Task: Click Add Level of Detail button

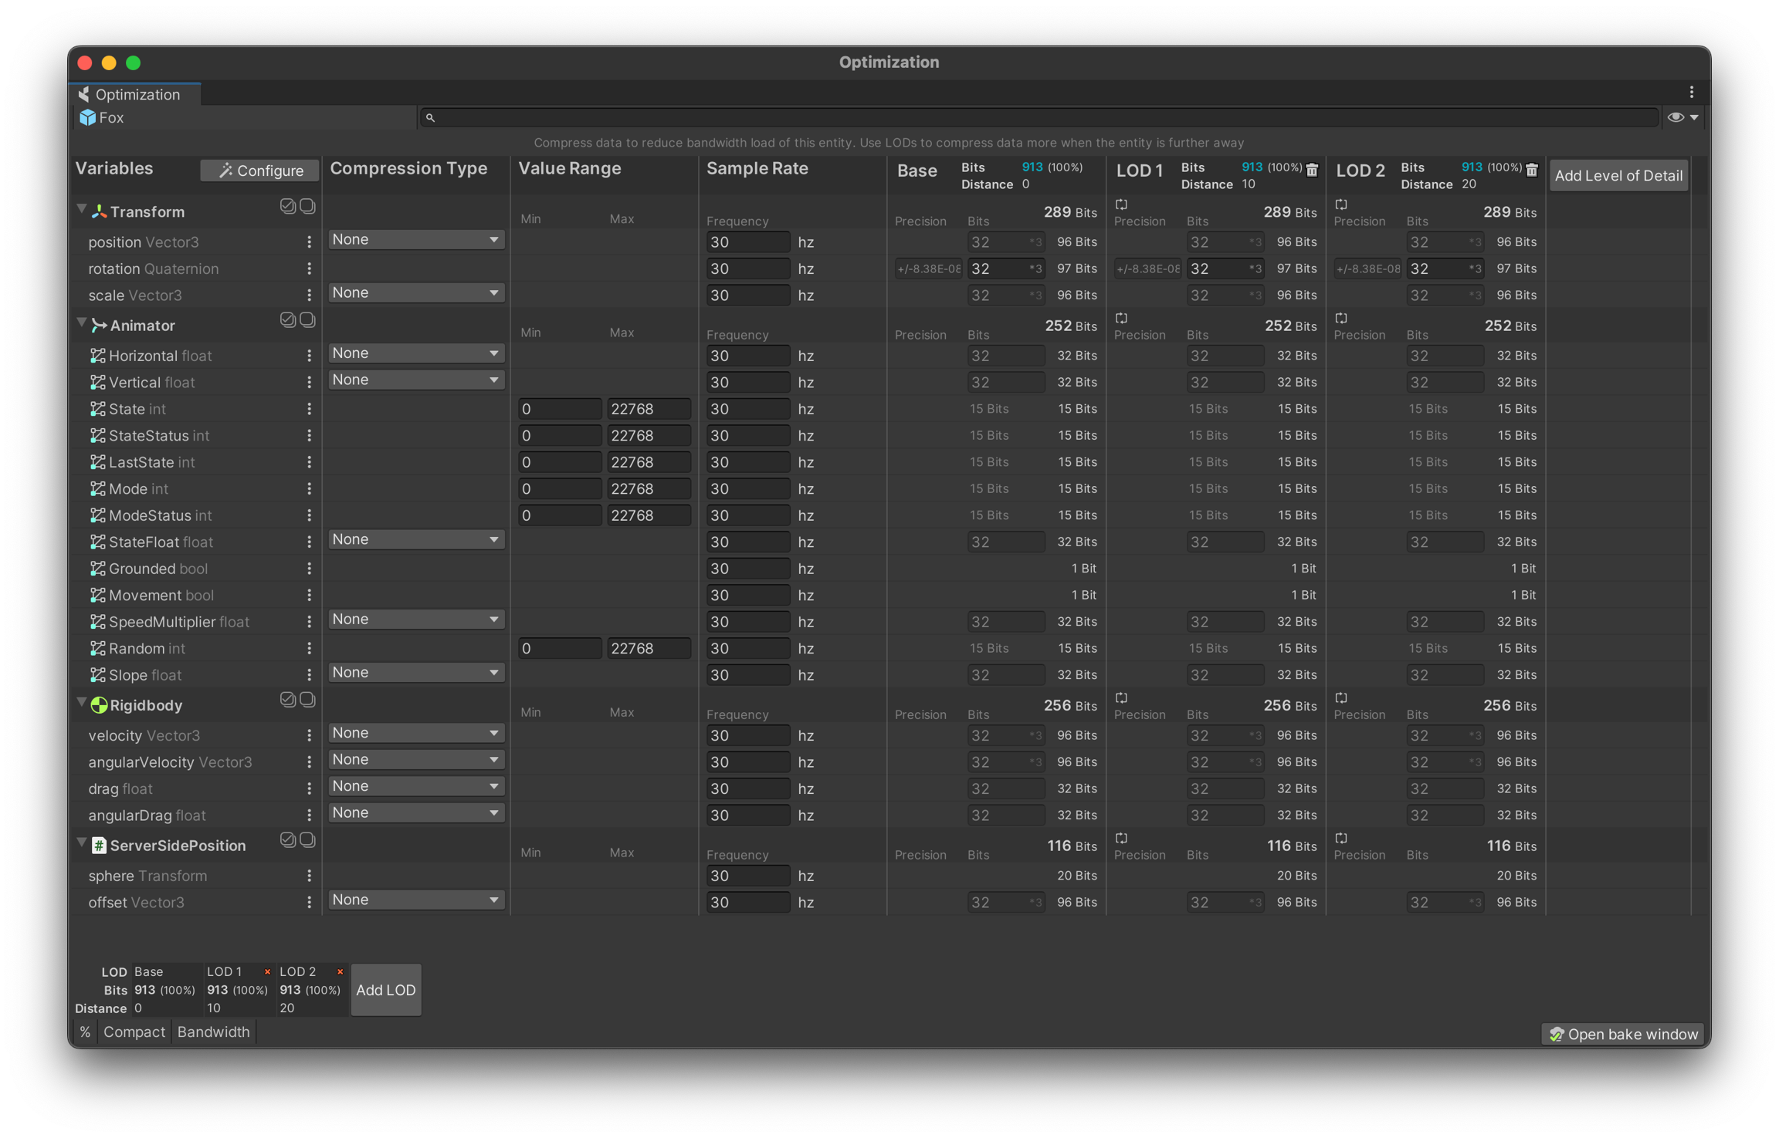Action: [x=1618, y=175]
